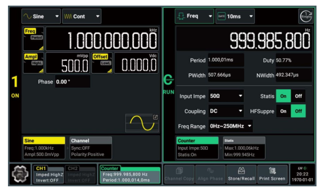Toggle channel 1 ON output indicator
This screenshot has width=324, height=191.
[15, 86]
